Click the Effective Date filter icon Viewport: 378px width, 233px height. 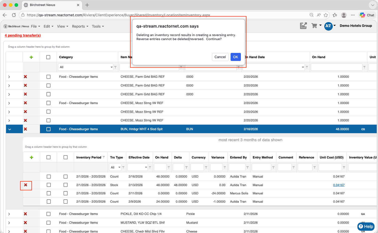tap(150, 167)
